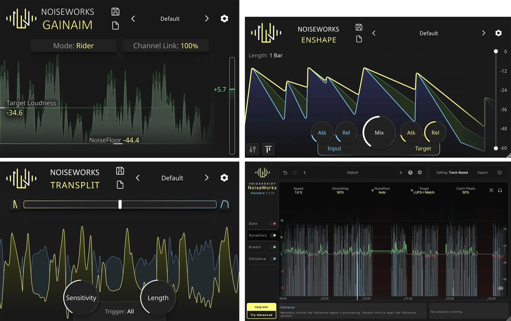Toggle the eye visibility icon in VoiceAssist

click(x=500, y=288)
